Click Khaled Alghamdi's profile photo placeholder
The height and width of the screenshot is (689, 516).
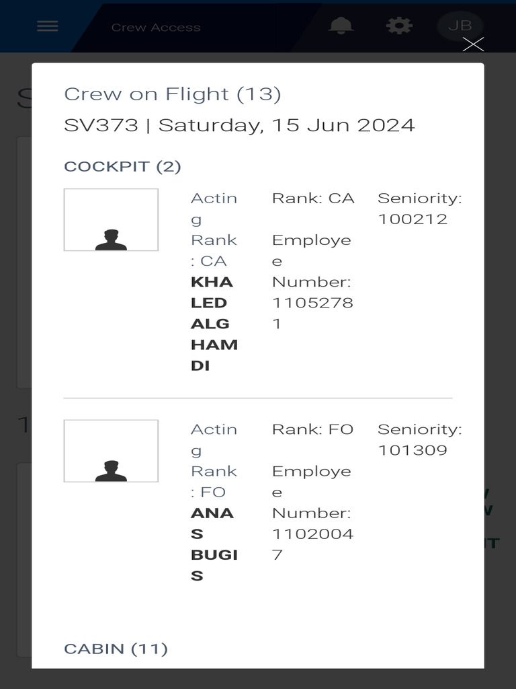[111, 220]
